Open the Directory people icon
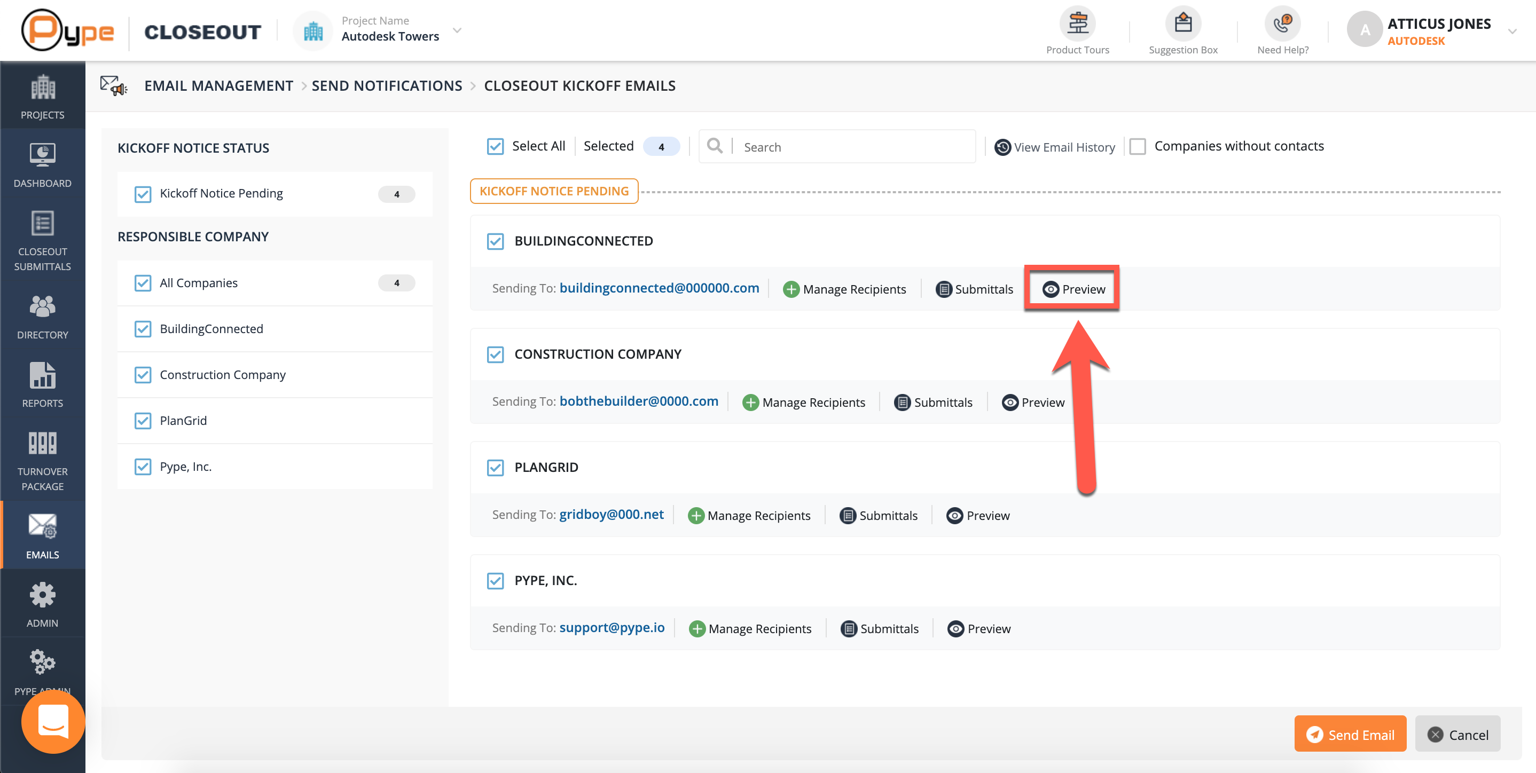The width and height of the screenshot is (1536, 773). [x=42, y=307]
